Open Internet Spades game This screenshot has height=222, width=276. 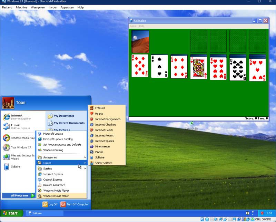(107, 141)
